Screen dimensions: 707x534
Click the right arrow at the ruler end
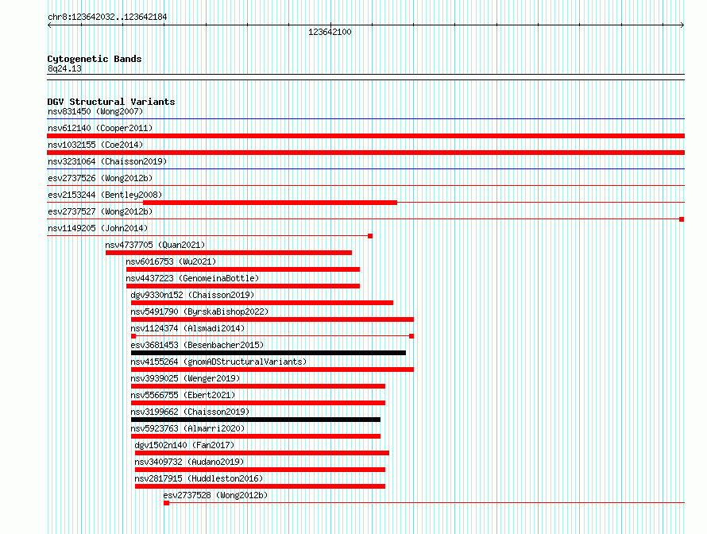pyautogui.click(x=682, y=25)
